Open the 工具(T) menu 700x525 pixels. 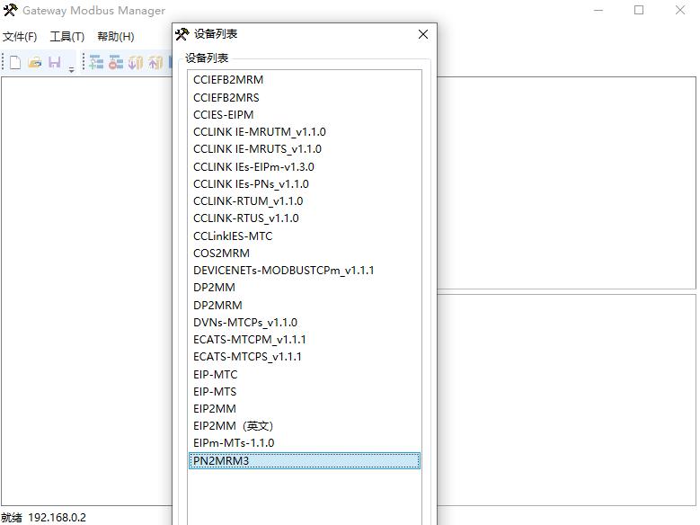click(67, 37)
